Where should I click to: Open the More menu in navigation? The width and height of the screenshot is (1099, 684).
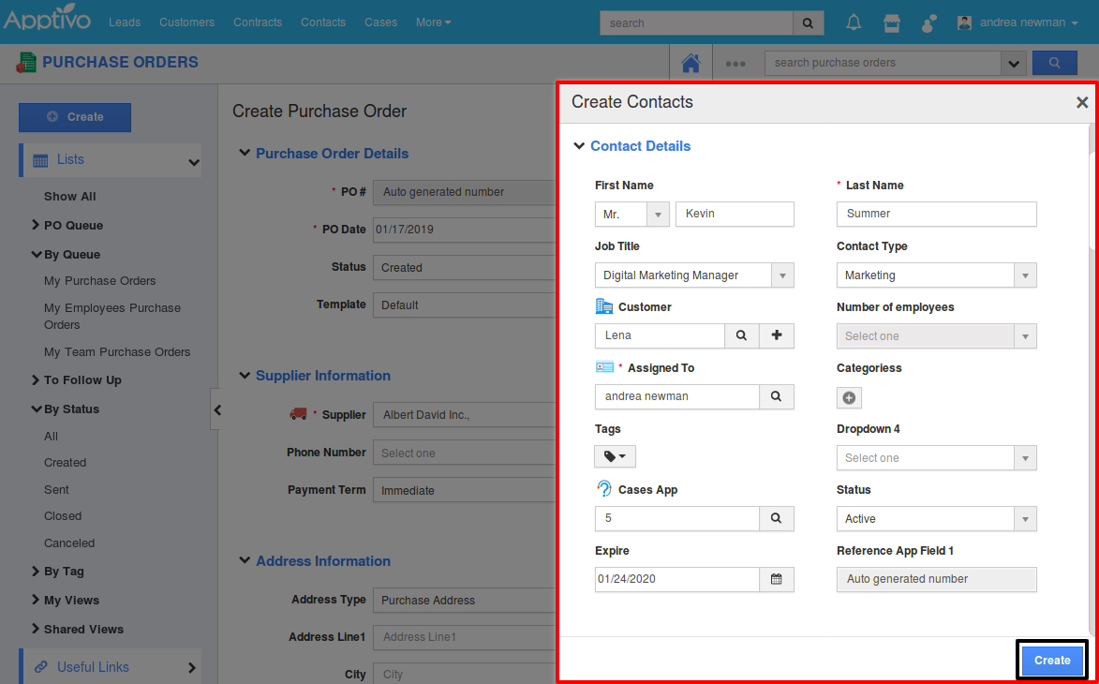pos(433,22)
